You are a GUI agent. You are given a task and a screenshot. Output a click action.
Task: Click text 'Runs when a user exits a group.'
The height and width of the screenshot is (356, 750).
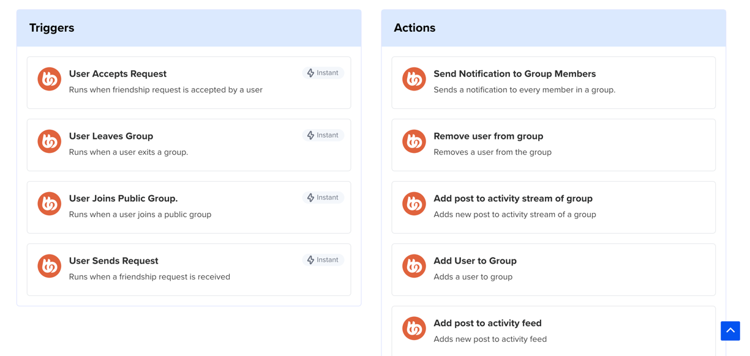click(x=129, y=152)
